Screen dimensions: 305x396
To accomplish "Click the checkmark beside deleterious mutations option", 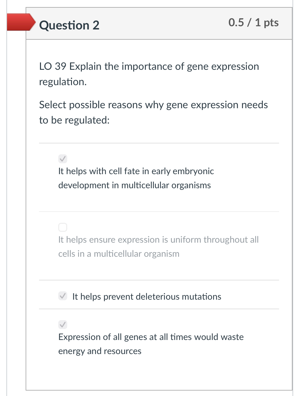I will click(63, 296).
